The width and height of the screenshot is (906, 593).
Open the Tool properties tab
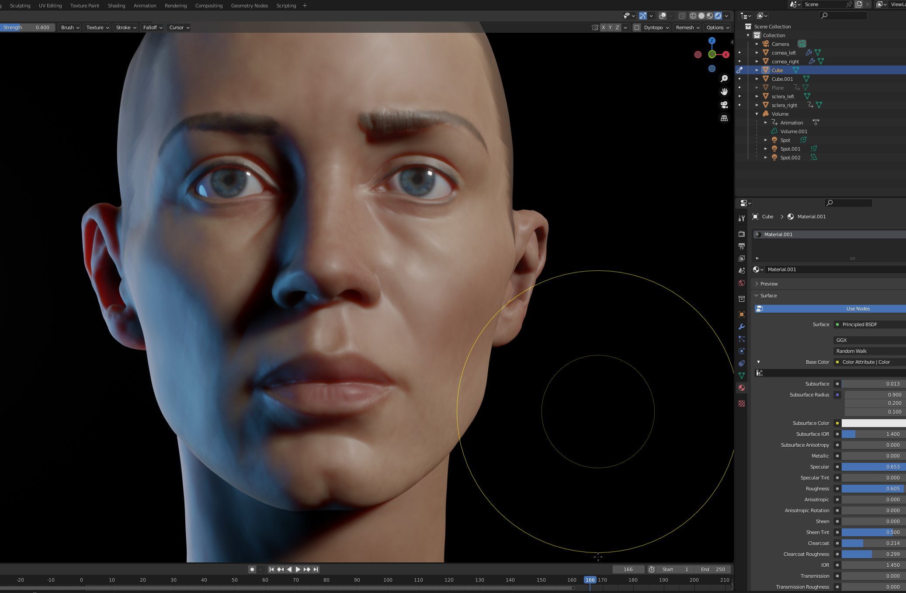741,218
